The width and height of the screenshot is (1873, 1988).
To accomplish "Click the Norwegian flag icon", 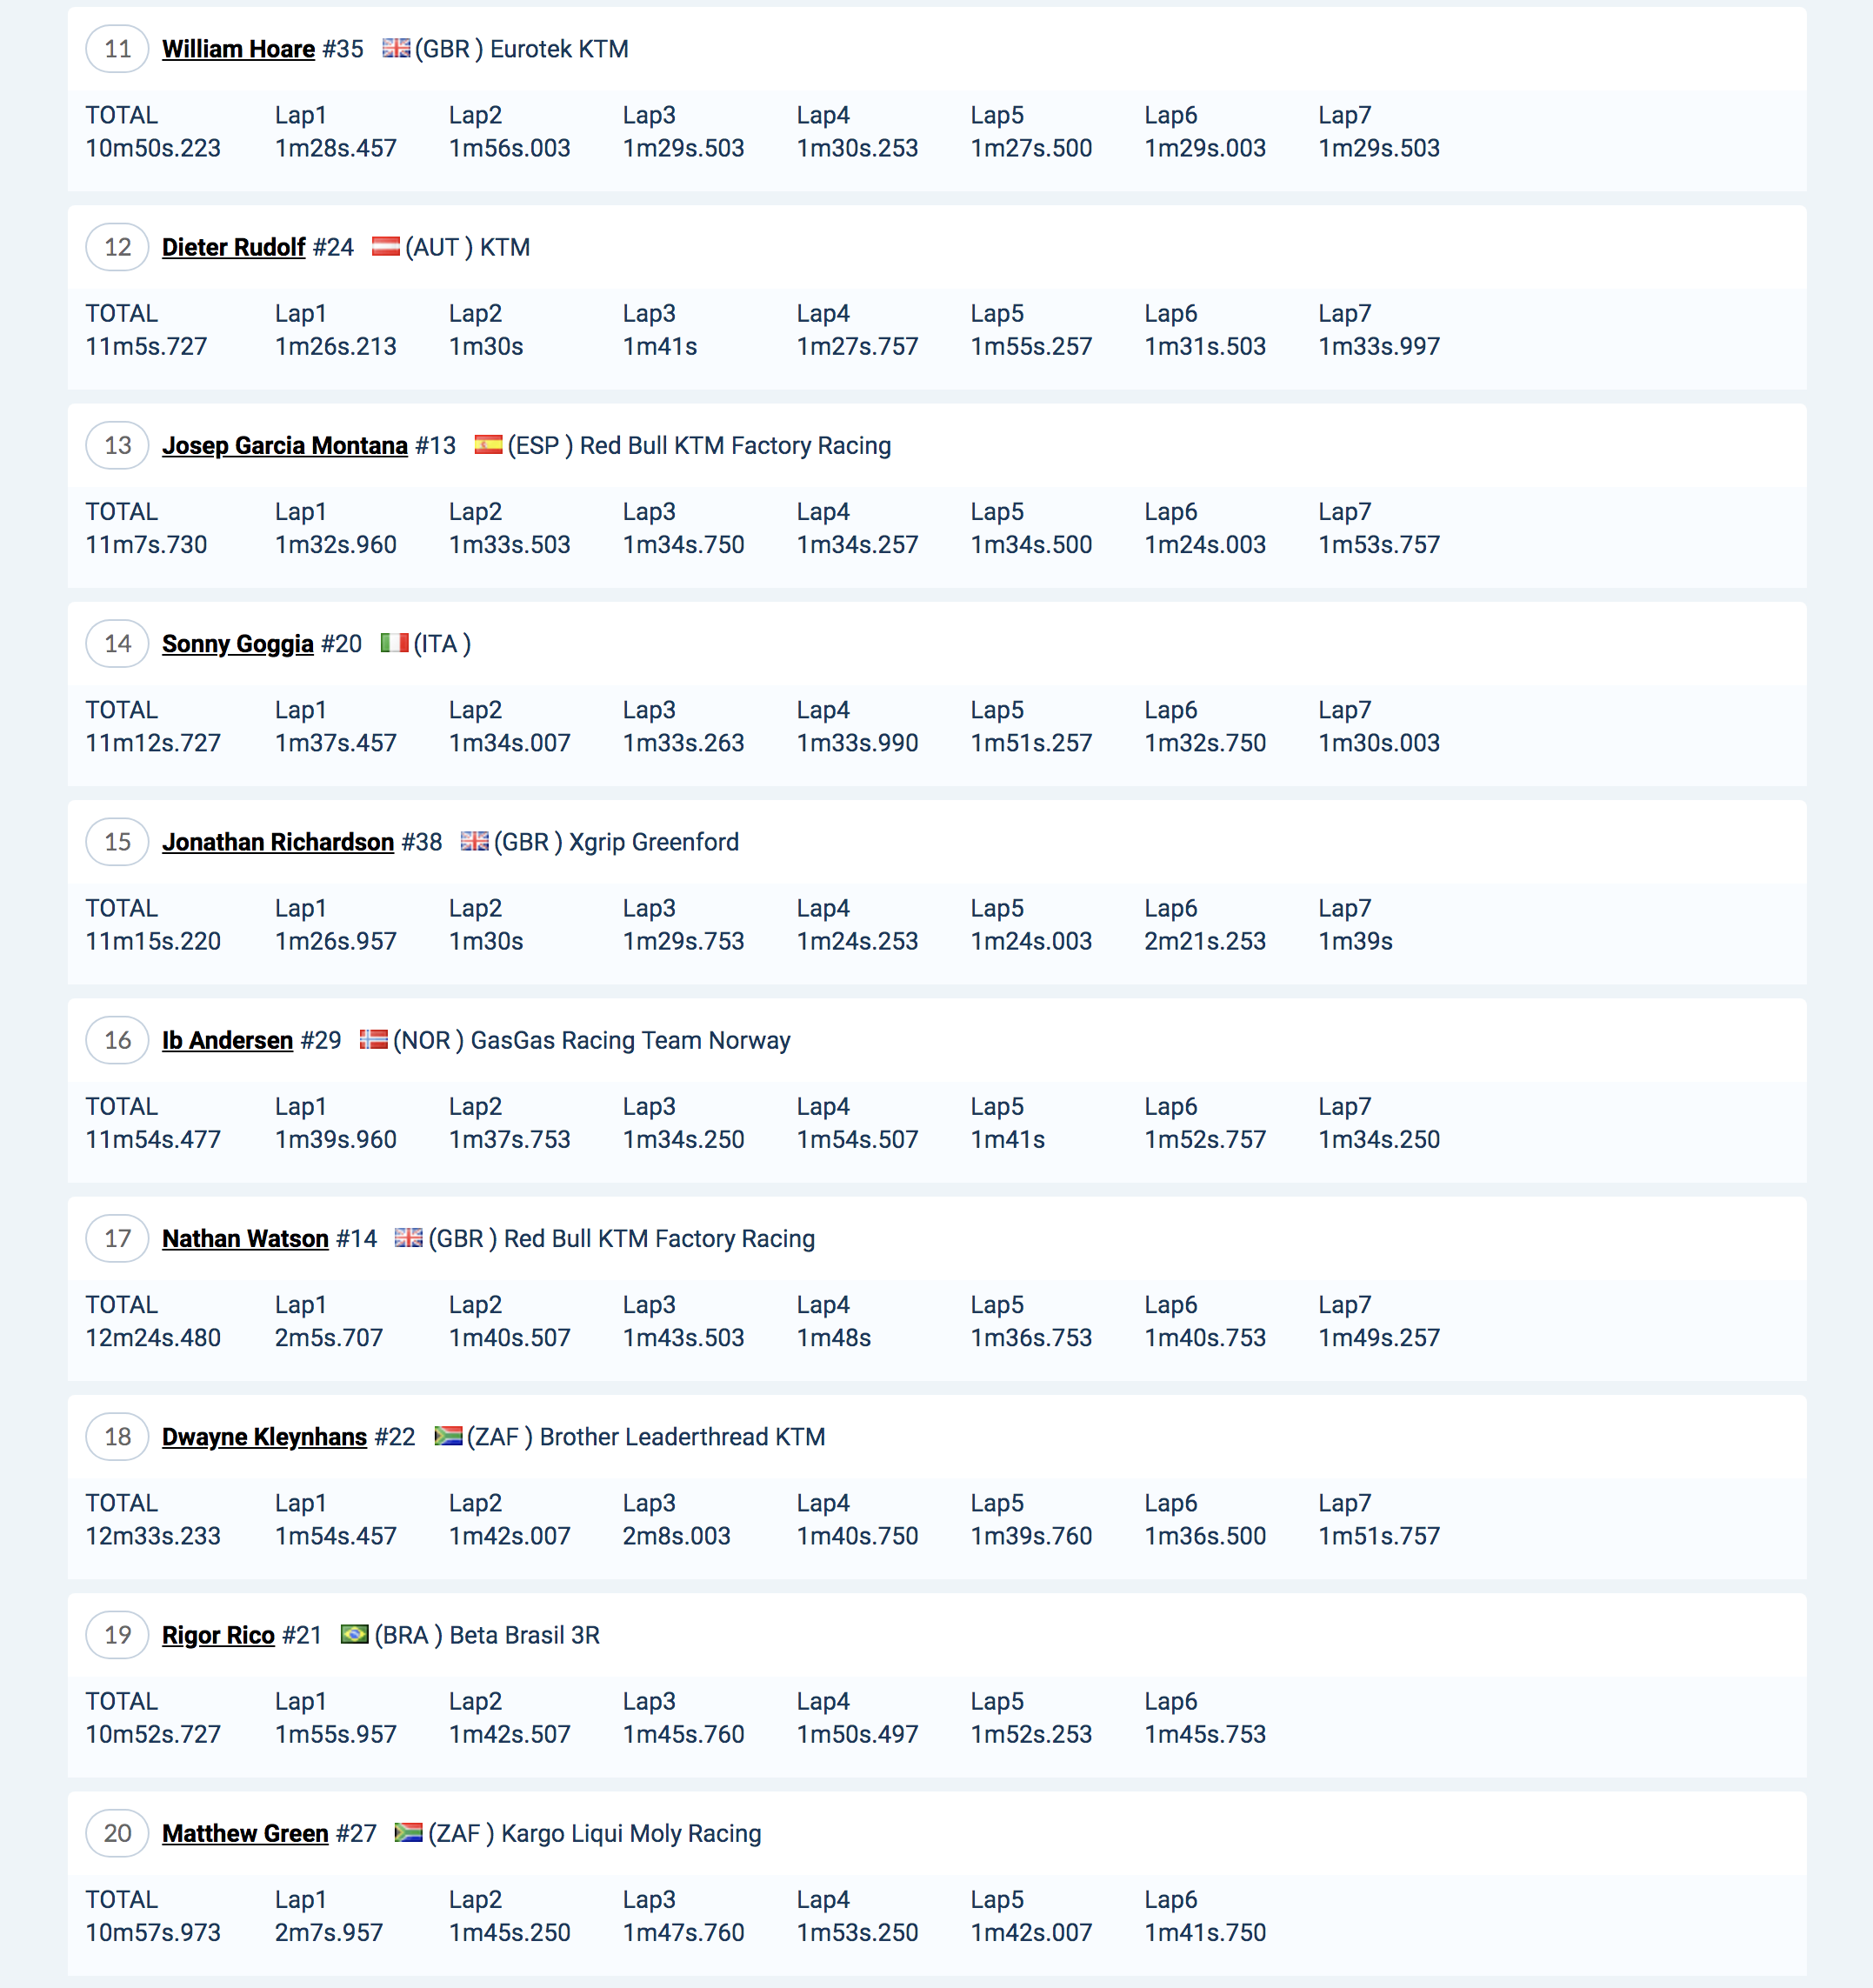I will (x=373, y=1039).
